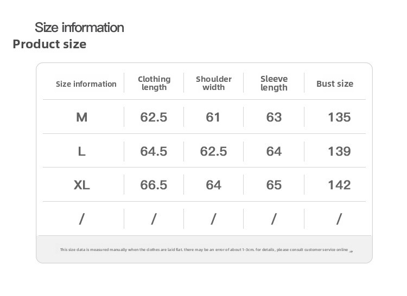407x296 pixels.
Task: Click the "Product size" bold title
Action: pyautogui.click(x=49, y=44)
